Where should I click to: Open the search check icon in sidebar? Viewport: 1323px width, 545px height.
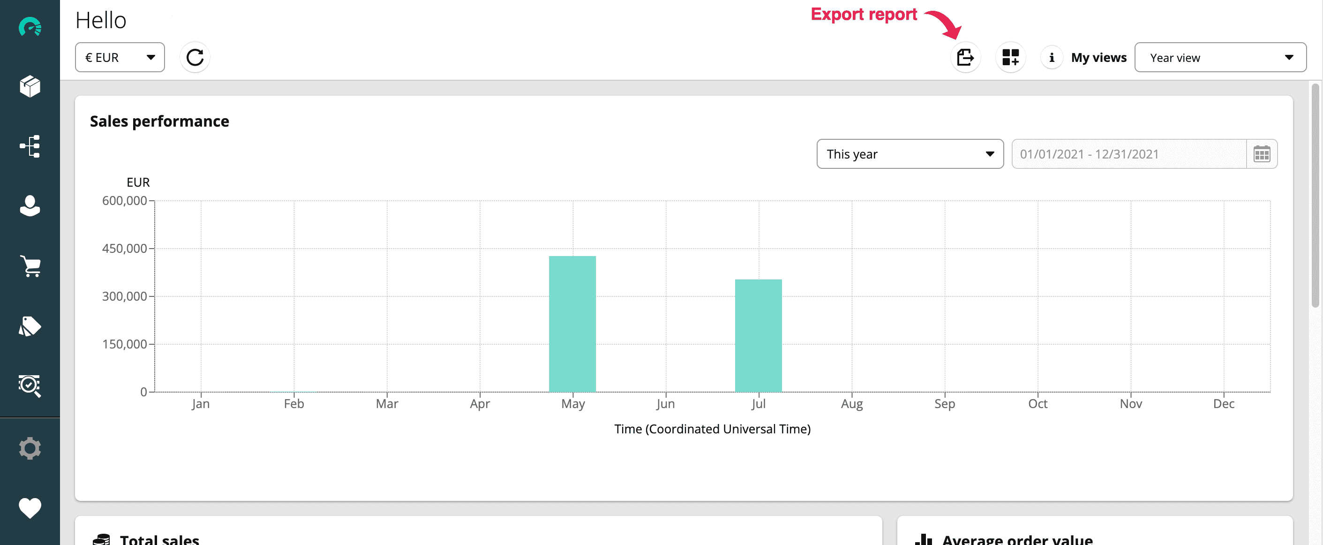(x=30, y=386)
